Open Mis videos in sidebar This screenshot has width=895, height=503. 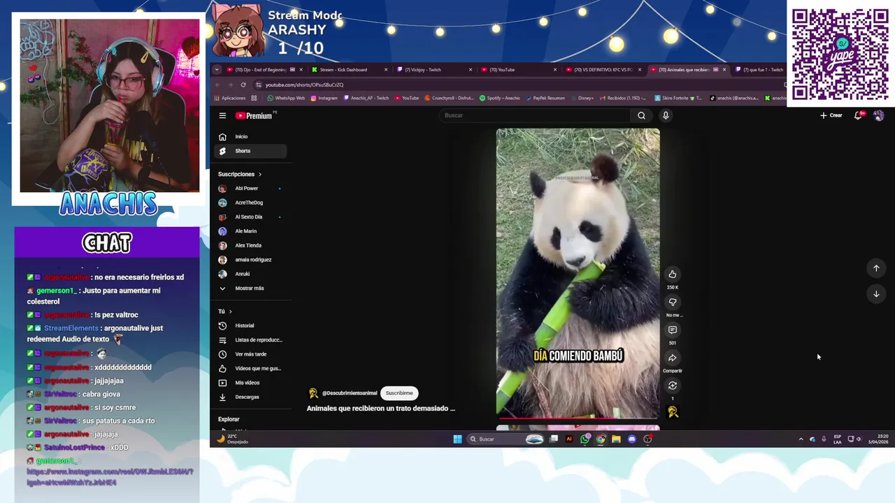250,383
